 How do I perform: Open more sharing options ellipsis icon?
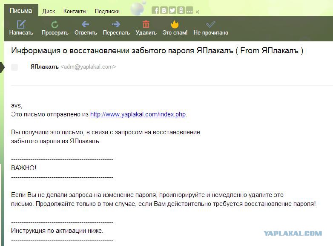point(189,10)
